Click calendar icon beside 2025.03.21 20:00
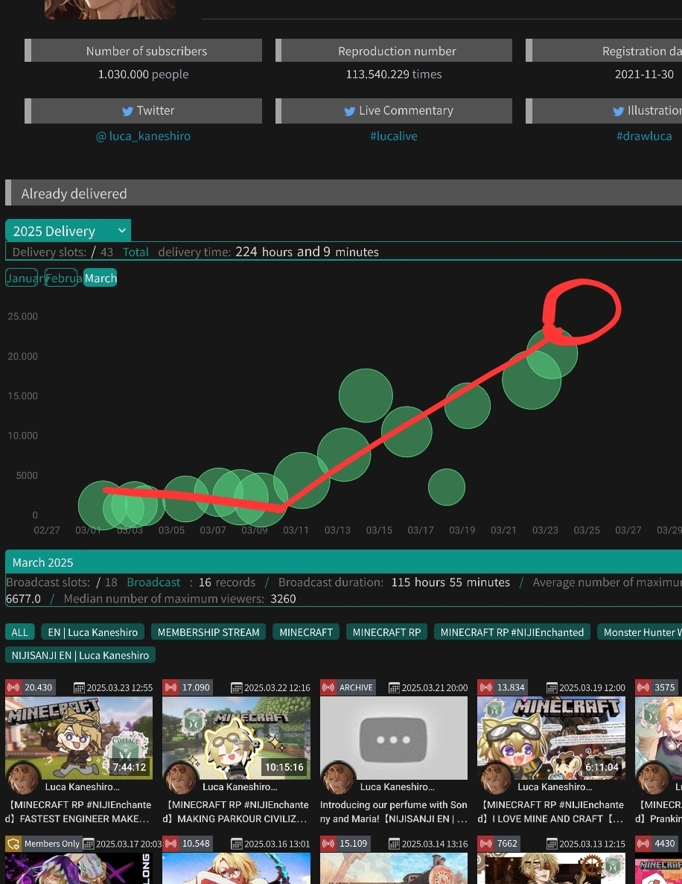The width and height of the screenshot is (682, 884). coord(395,688)
